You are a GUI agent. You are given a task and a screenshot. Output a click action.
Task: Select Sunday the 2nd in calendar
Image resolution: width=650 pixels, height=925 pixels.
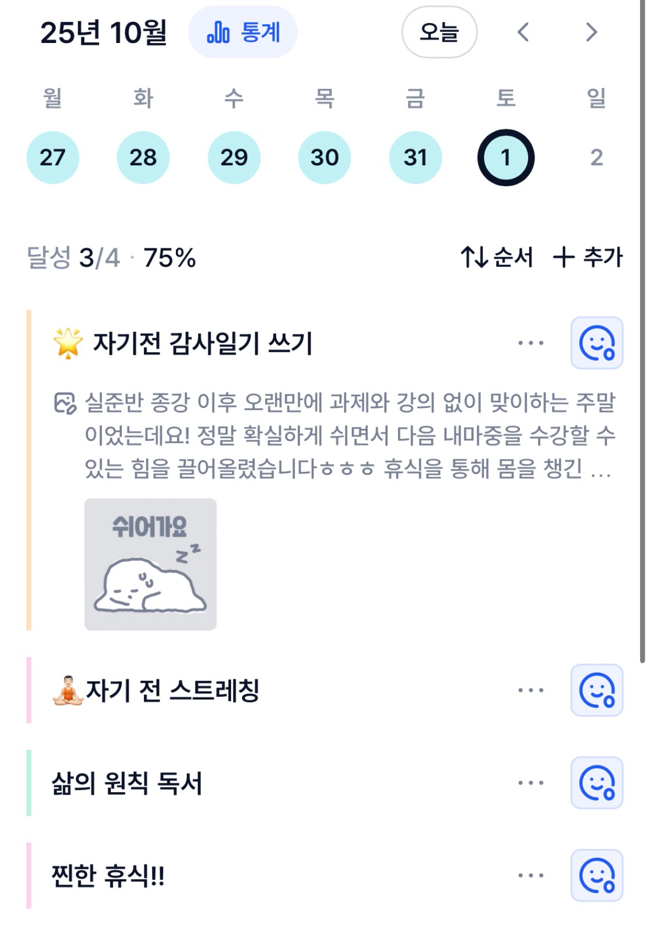pos(596,157)
